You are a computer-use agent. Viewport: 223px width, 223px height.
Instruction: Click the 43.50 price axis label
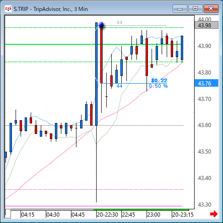205,152
